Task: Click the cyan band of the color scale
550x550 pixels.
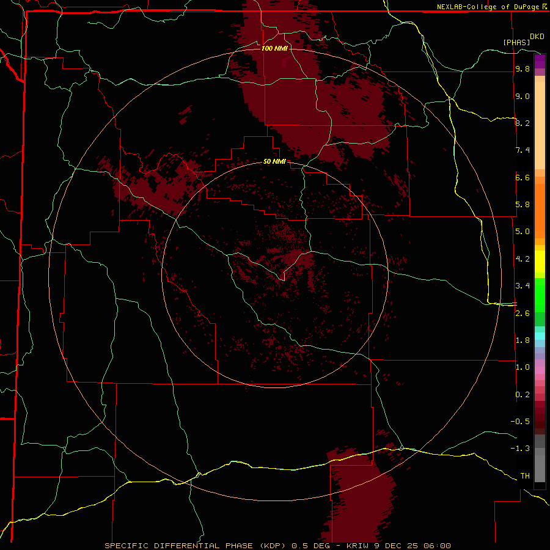Action: tap(540, 336)
